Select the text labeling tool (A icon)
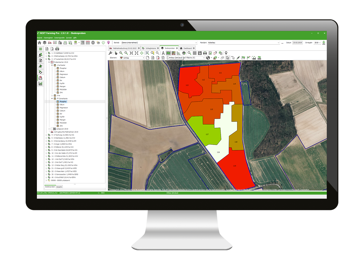364x273 pixels. (163, 53)
